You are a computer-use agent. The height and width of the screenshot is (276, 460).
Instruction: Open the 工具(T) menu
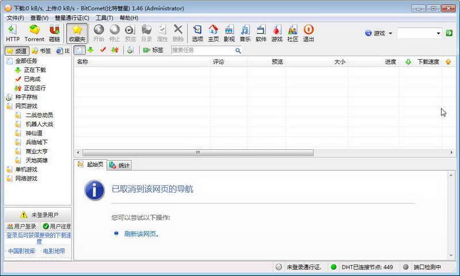[x=105, y=18]
